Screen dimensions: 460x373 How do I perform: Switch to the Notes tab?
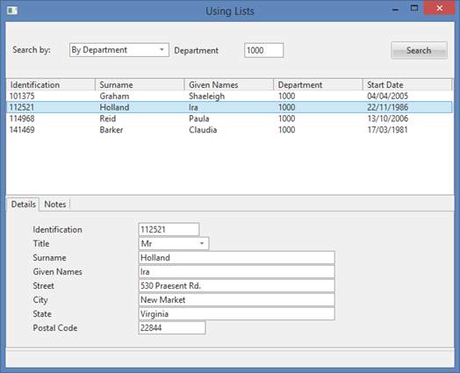tap(55, 204)
